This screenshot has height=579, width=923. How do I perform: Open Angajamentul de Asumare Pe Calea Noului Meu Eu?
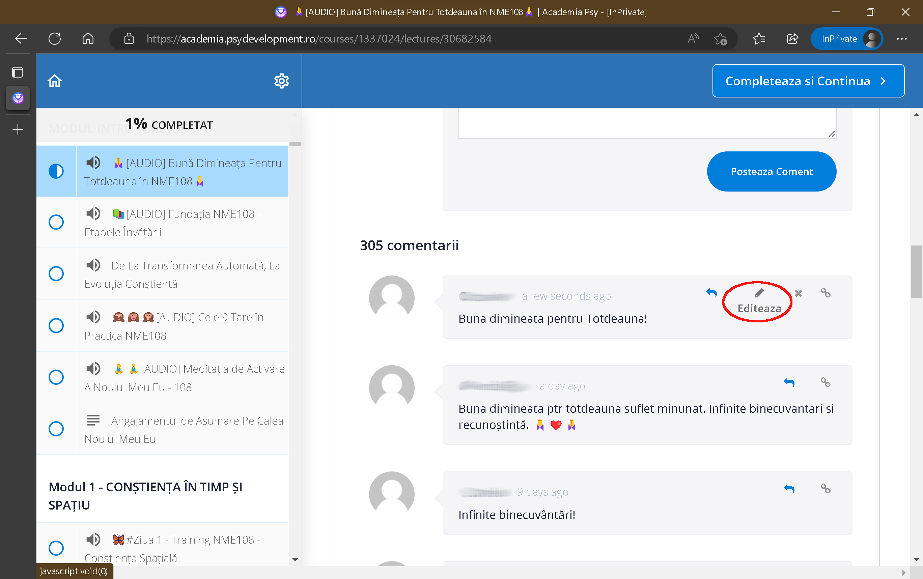point(182,429)
